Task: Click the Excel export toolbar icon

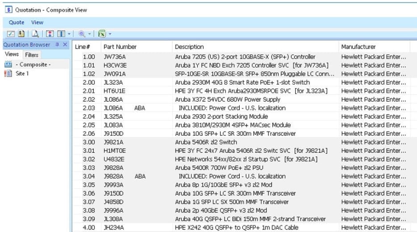Action: click(x=102, y=34)
